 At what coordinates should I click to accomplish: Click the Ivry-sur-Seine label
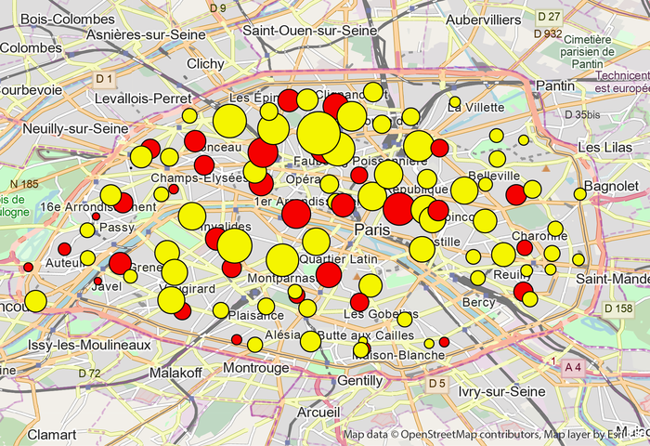(501, 391)
